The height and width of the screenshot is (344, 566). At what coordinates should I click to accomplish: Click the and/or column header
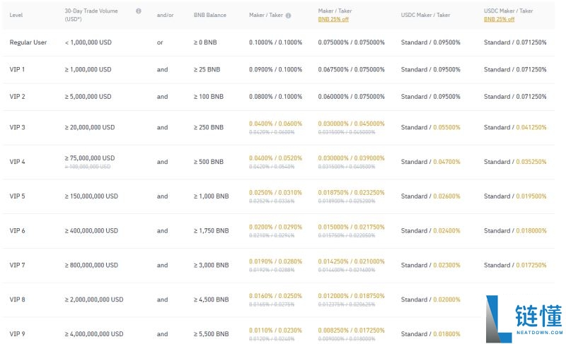166,15
